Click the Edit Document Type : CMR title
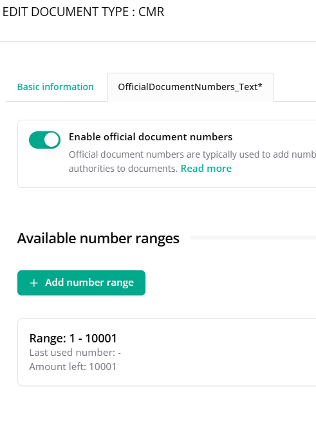This screenshot has width=316, height=428. [83, 12]
